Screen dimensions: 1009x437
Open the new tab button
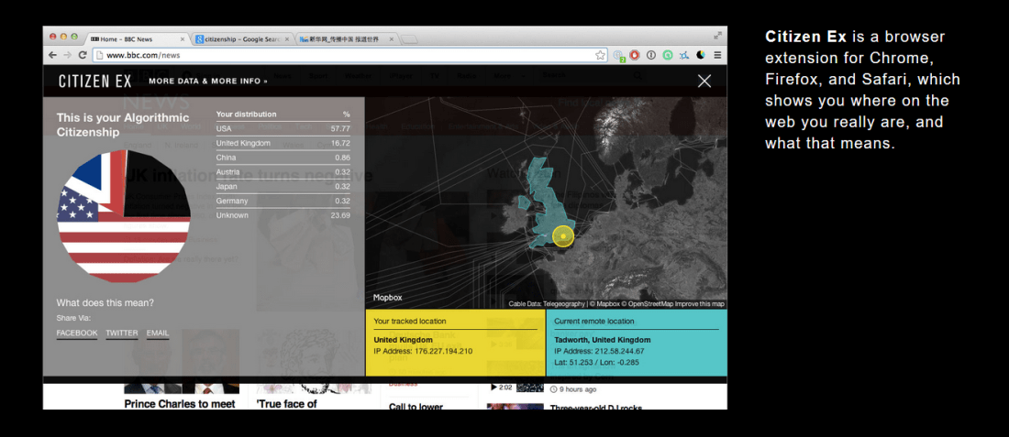click(409, 39)
